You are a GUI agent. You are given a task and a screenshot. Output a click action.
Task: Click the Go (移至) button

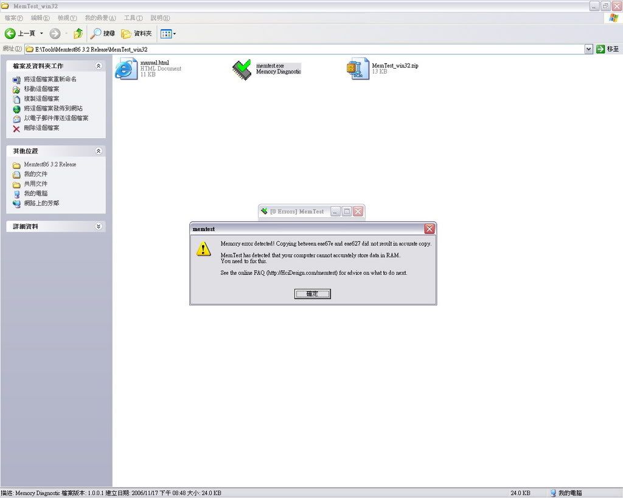point(608,49)
